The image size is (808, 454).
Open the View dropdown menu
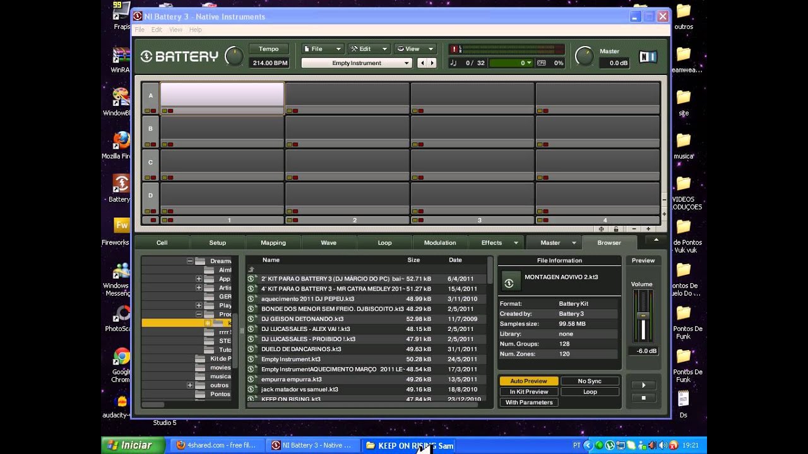pos(415,49)
